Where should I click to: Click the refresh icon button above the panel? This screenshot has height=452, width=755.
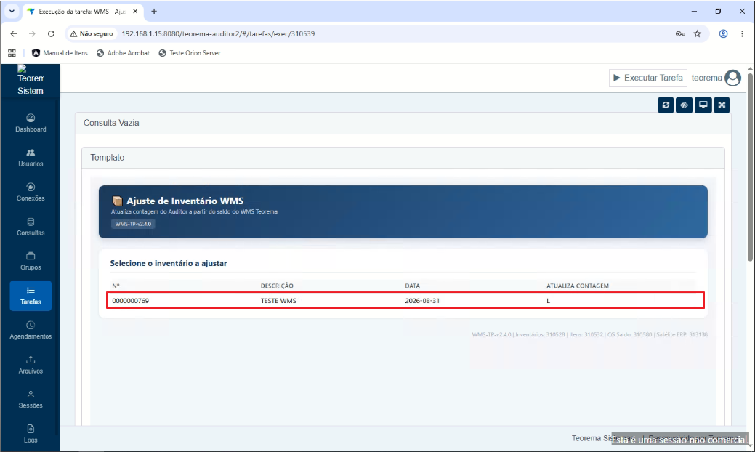[666, 105]
